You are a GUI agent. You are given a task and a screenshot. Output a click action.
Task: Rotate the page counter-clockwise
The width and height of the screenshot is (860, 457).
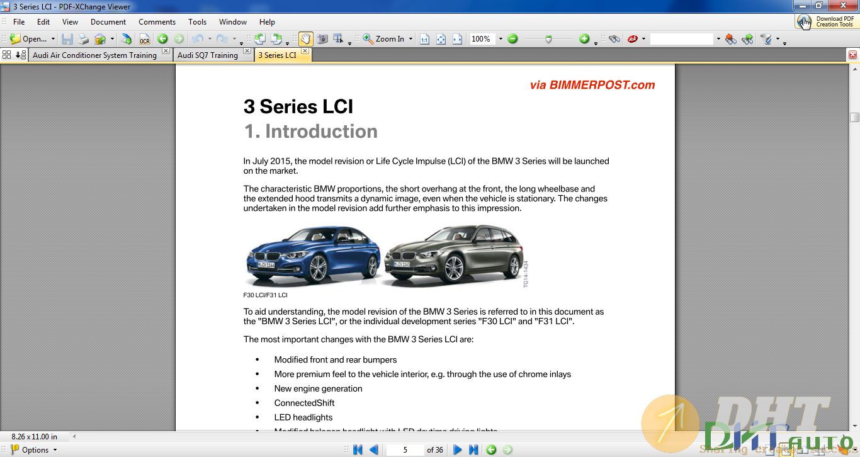(x=259, y=39)
